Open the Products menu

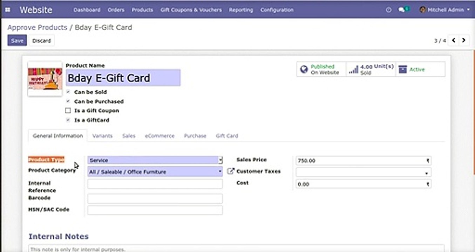tap(142, 10)
